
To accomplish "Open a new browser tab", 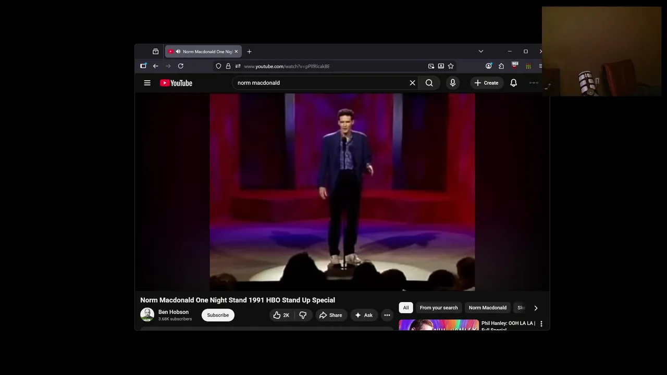I will tap(249, 52).
